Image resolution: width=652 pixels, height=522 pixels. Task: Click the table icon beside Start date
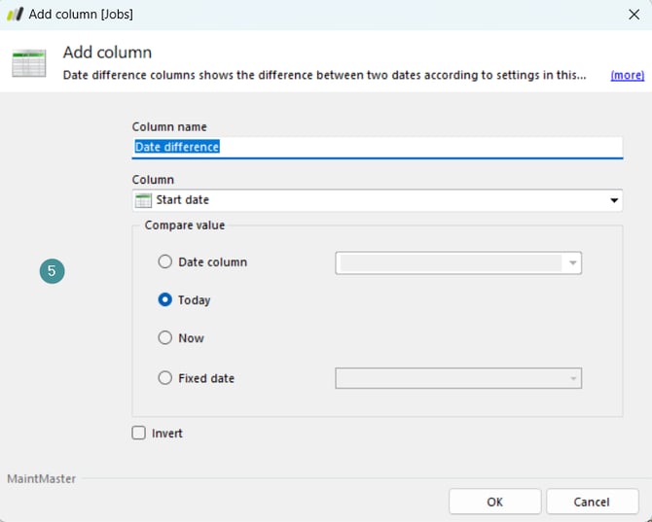coord(143,200)
